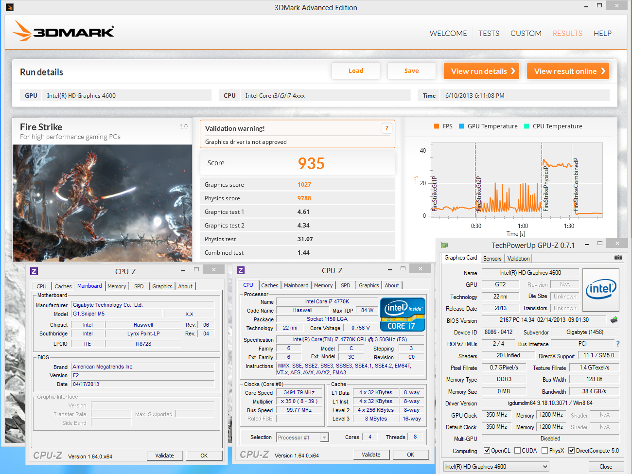This screenshot has height=474, width=632.
Task: Click the Z icon of the CPU-Z Mainboard window
Action: click(34, 271)
